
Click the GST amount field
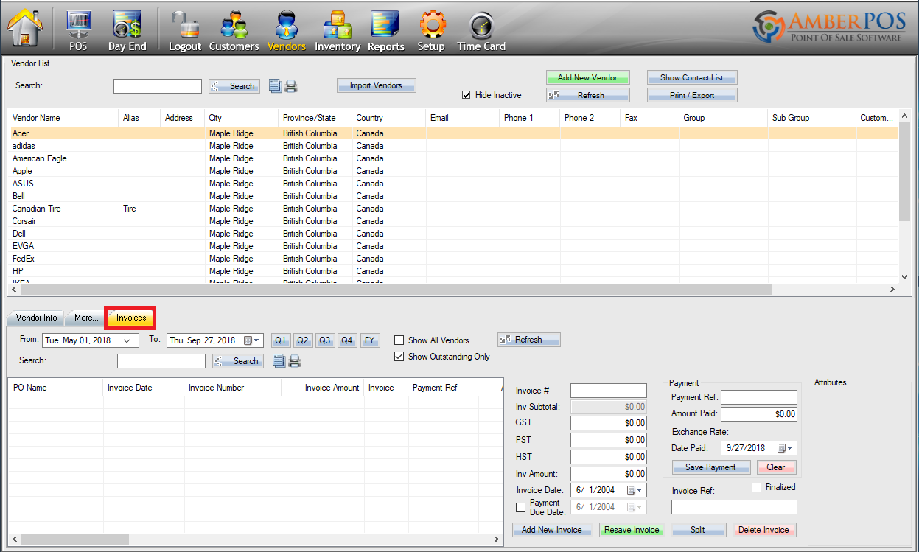(x=609, y=423)
